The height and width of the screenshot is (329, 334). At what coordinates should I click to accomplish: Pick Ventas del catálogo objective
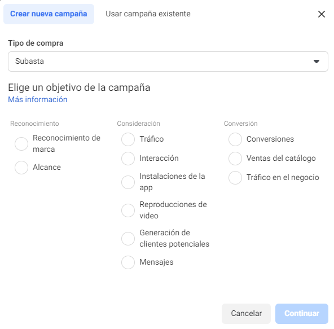pos(235,159)
